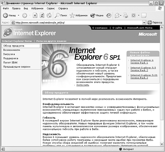Screen dimensions: 165x152
Task: Expand the Back button history dropdown arrow
Action: pos(19,15)
